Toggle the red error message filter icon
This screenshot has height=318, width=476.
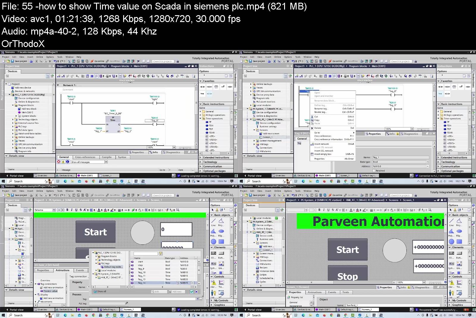point(59,162)
